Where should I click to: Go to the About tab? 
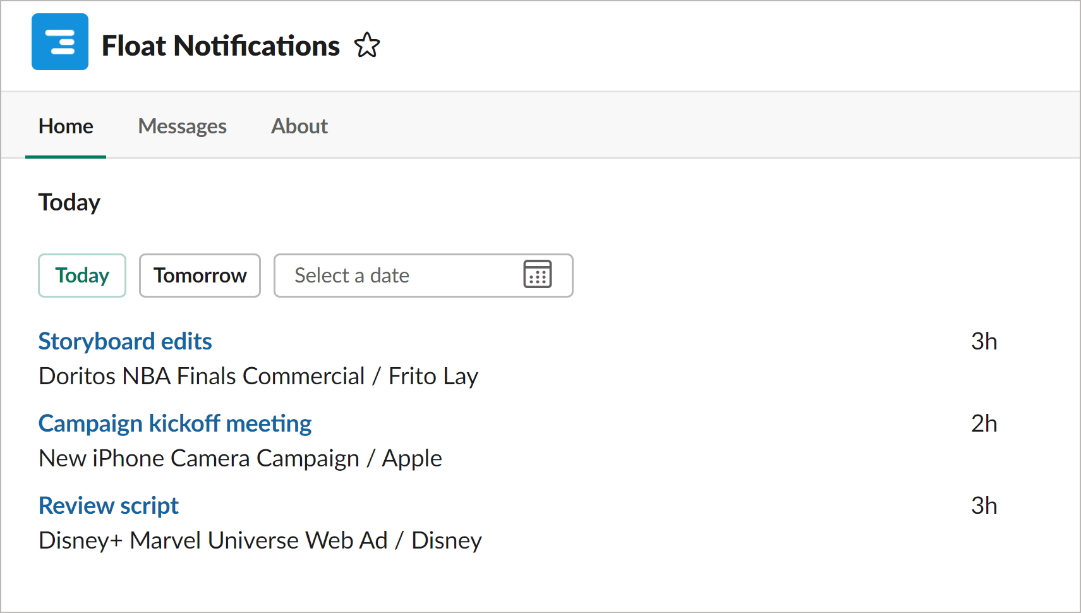coord(299,126)
